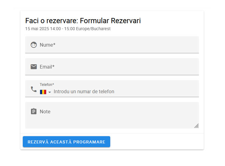Screen dimensions: 225x166
Task: Click the envelope icon in Email field
Action: (34, 67)
